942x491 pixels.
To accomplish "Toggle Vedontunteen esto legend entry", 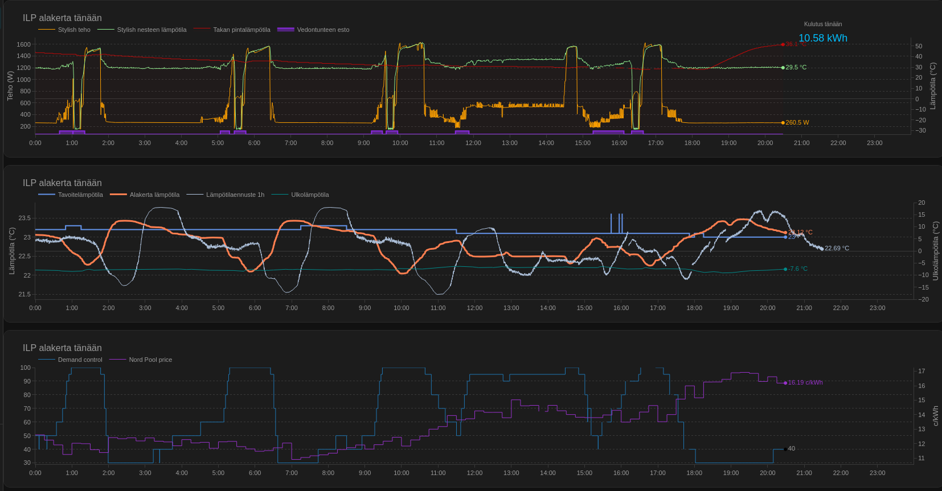I will 323,30.
